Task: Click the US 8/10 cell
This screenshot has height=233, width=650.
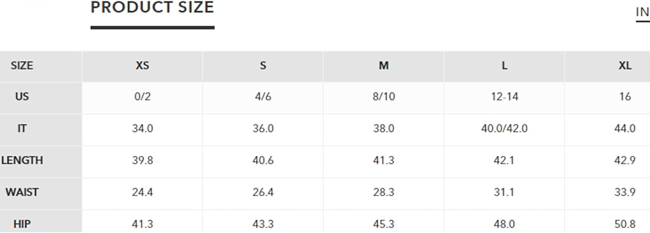Action: point(383,97)
